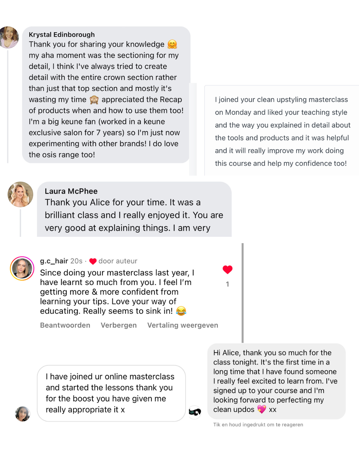Click Verbergen to hide the comment
This screenshot has width=359, height=449.
pos(119,325)
